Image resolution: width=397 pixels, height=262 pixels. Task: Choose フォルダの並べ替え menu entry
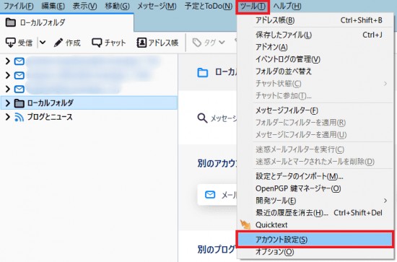(315, 71)
